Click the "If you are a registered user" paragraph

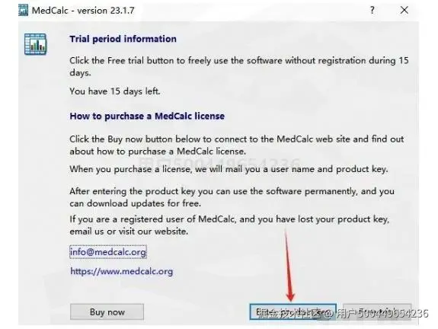229,225
